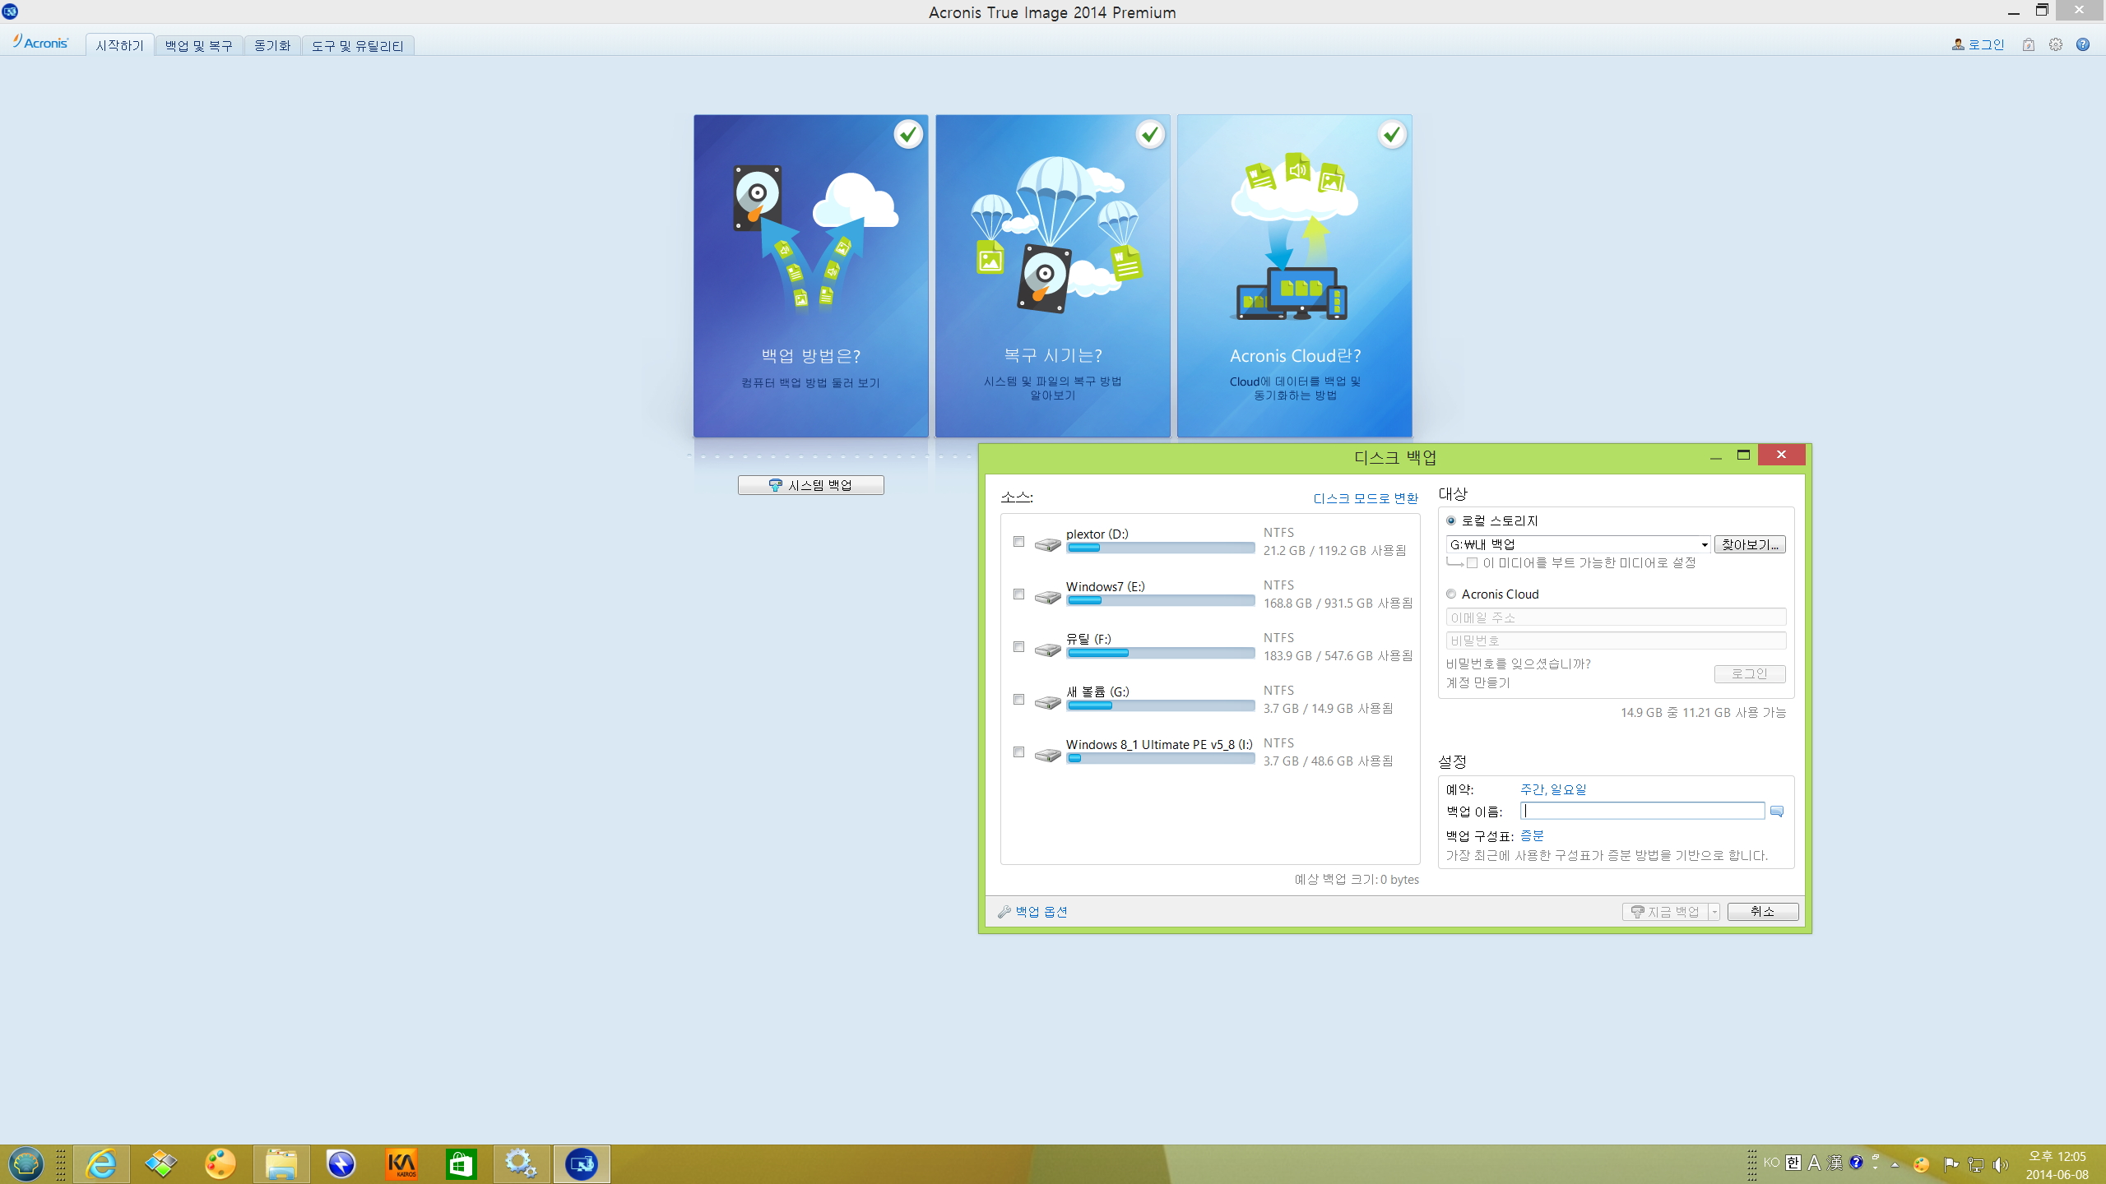Screen dimensions: 2106x1184
Task: Open the G:\내 백업 destination dropdown
Action: [x=1705, y=544]
